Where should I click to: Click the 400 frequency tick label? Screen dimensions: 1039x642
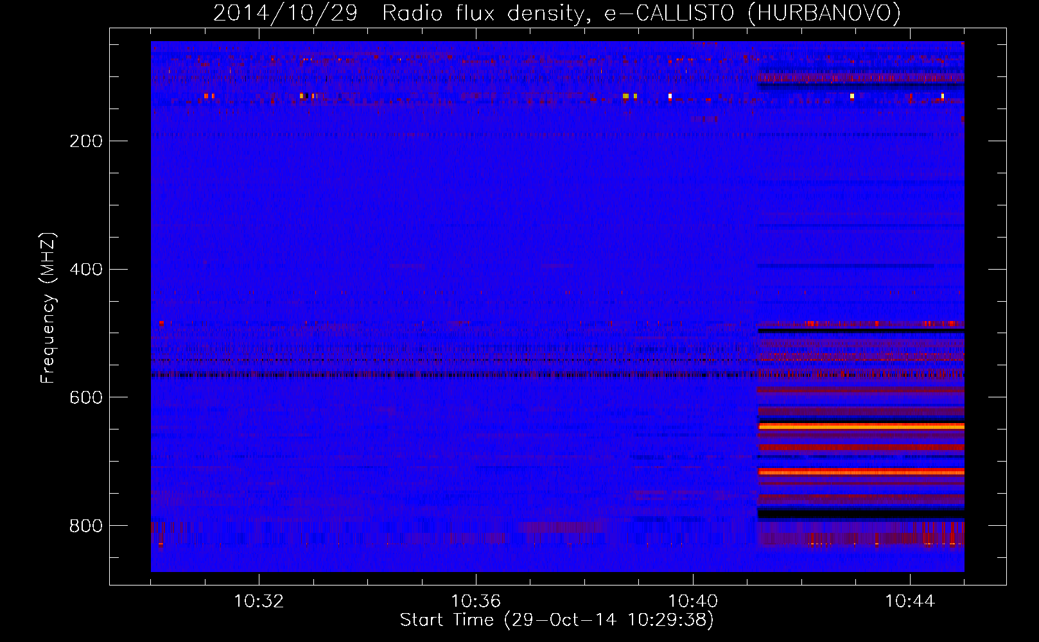[x=86, y=270]
